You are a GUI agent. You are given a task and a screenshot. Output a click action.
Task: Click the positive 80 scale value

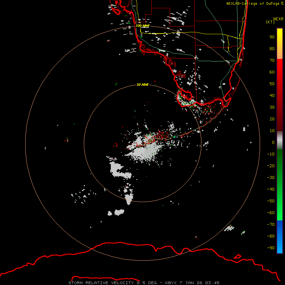point(272,49)
